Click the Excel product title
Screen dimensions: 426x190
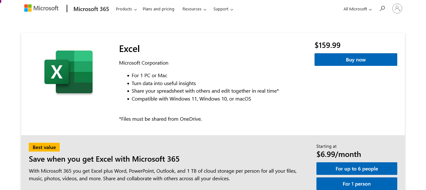click(x=129, y=49)
